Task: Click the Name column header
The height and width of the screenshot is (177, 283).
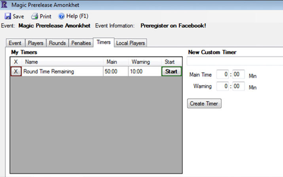Action: (63, 62)
